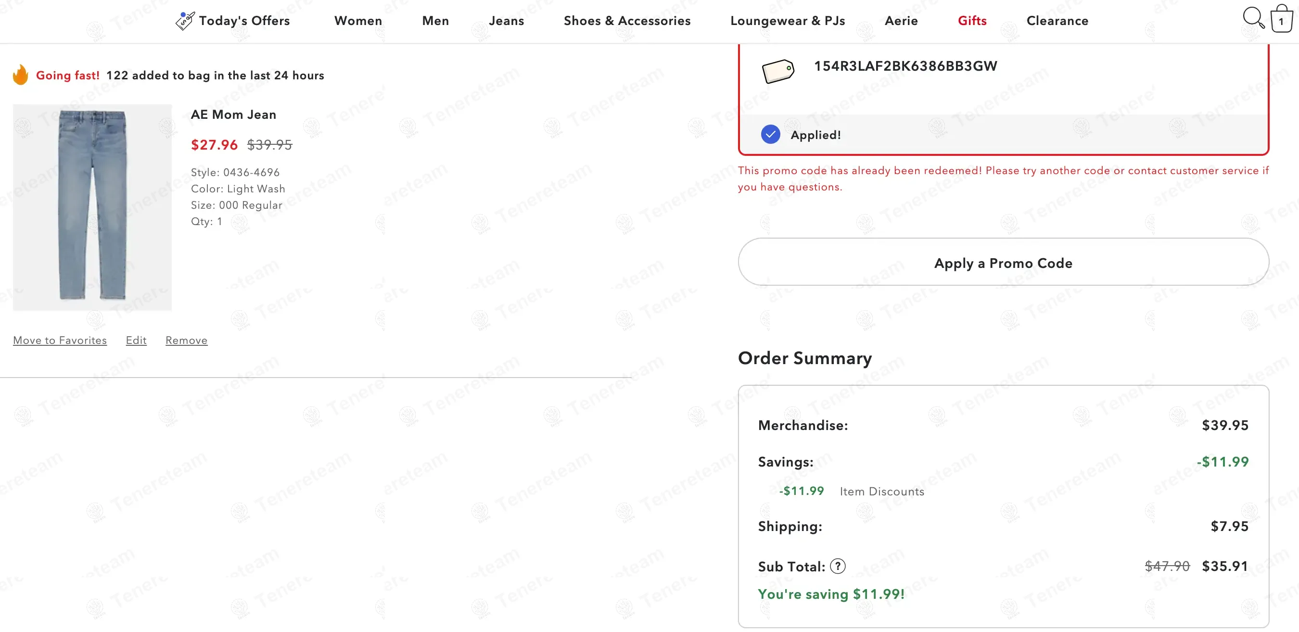Click the flame Going fast icon

[x=21, y=75]
